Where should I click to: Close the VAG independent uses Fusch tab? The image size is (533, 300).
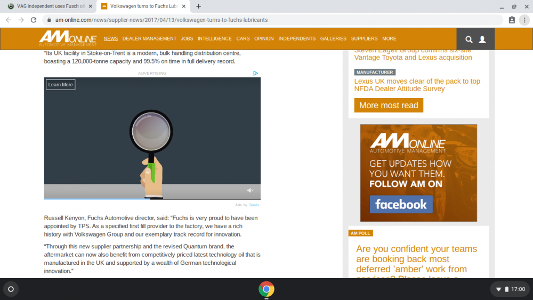click(91, 6)
